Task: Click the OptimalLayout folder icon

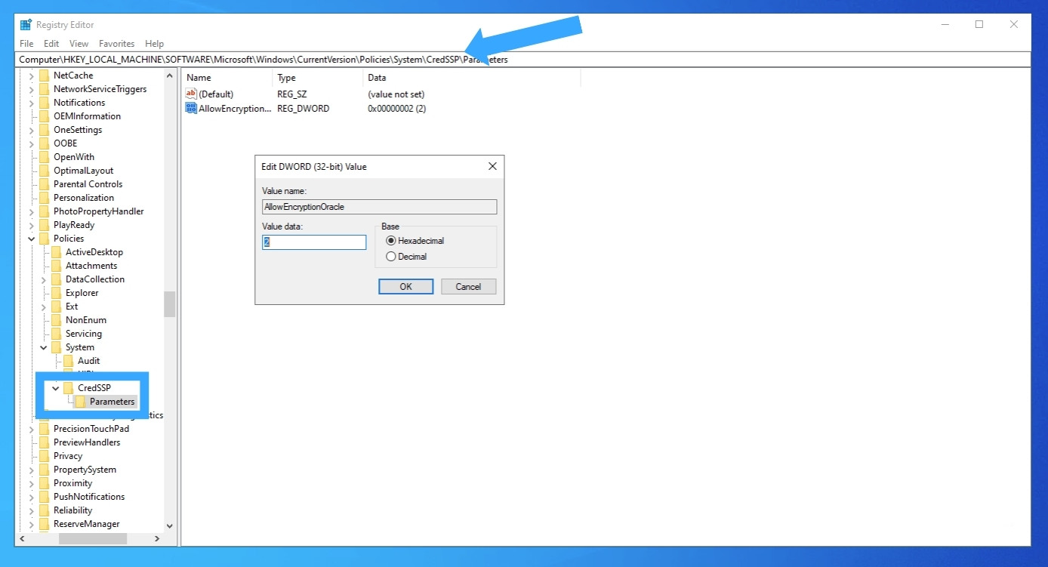Action: point(44,171)
